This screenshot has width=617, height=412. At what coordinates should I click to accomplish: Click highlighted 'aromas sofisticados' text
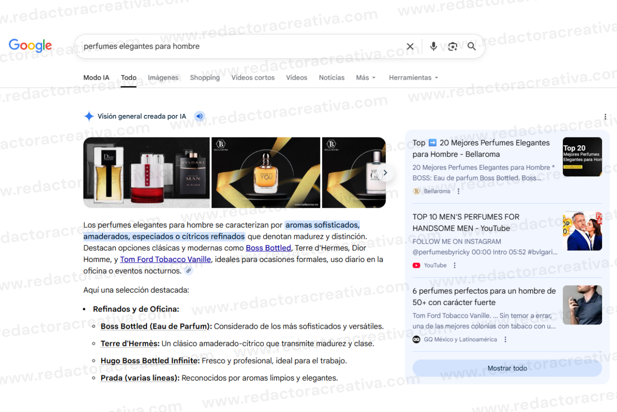tap(322, 225)
